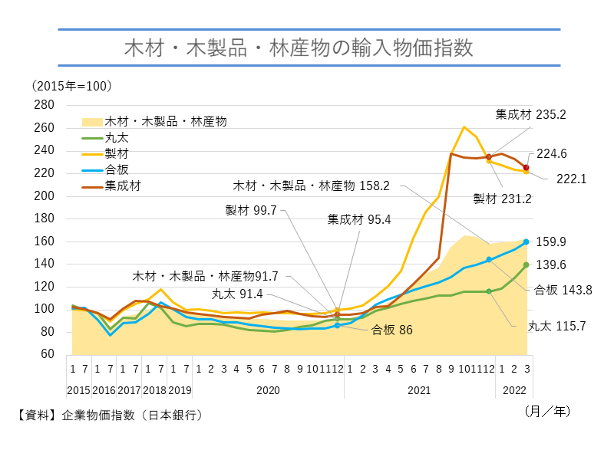614x460 pixels.
Task: Click the 集成材 95.4 data label
Action: pos(359,219)
